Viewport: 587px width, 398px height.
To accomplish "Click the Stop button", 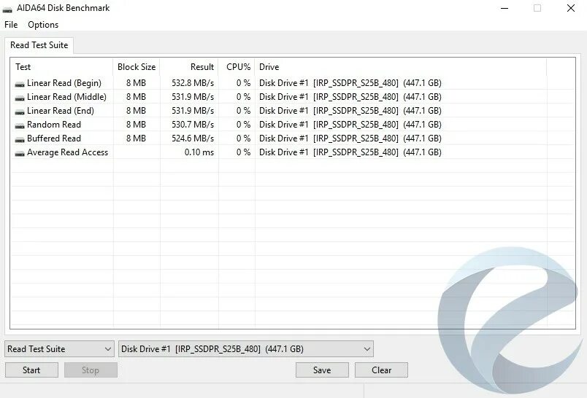I will tap(91, 370).
